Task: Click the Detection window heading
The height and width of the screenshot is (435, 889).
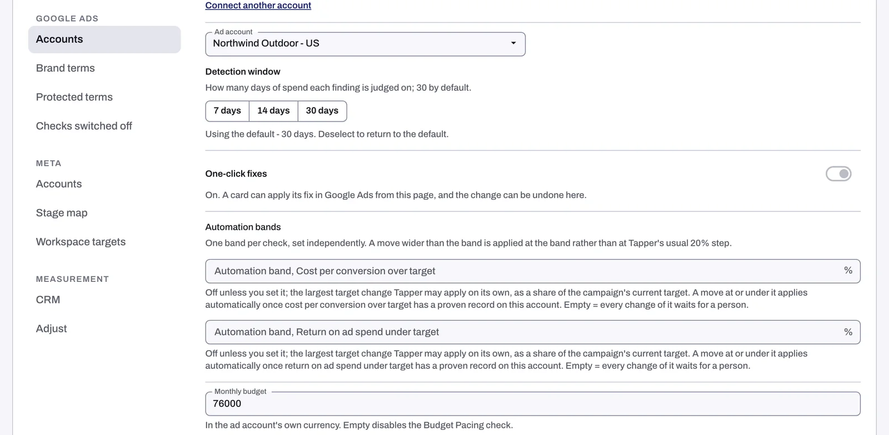Action: (243, 72)
